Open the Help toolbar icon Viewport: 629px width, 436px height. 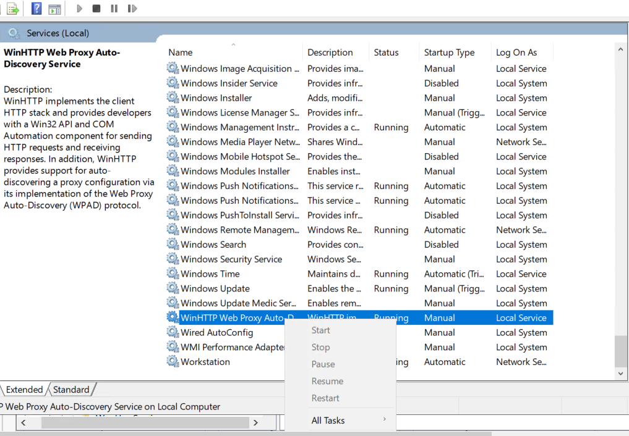coord(36,9)
